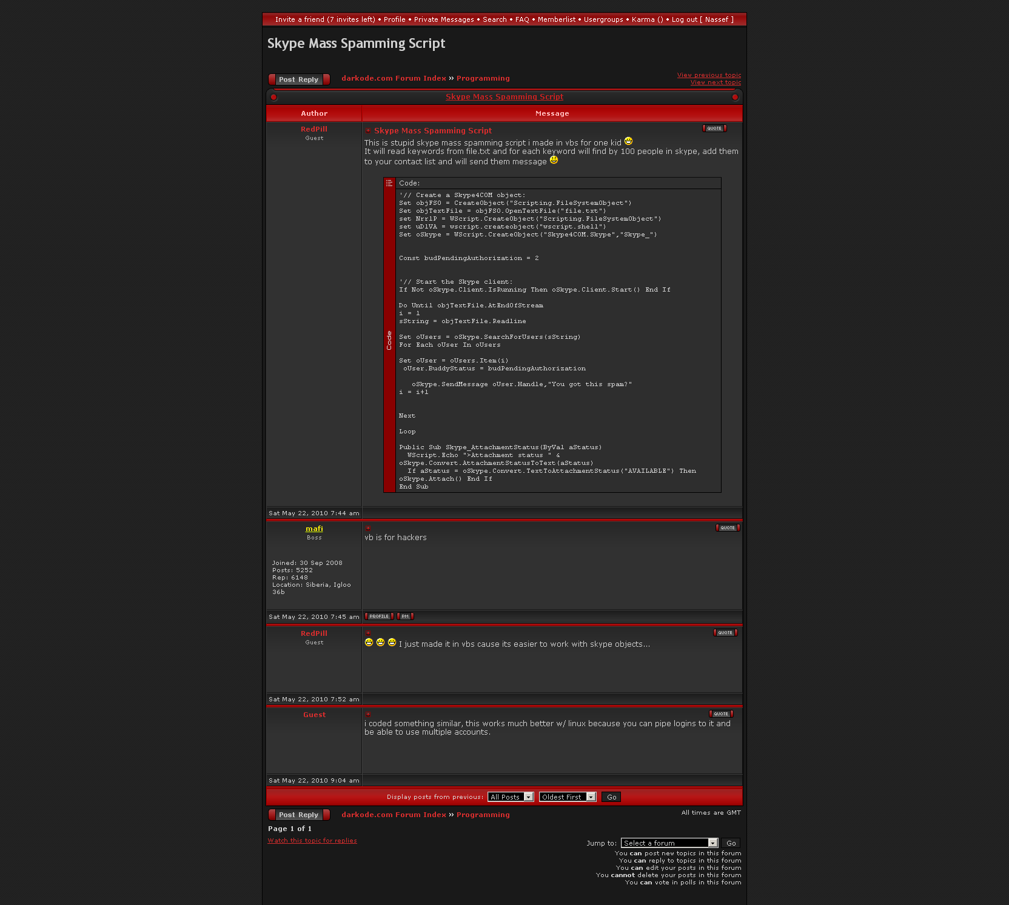Click the View previous topic link
The height and width of the screenshot is (905, 1009).
point(709,75)
